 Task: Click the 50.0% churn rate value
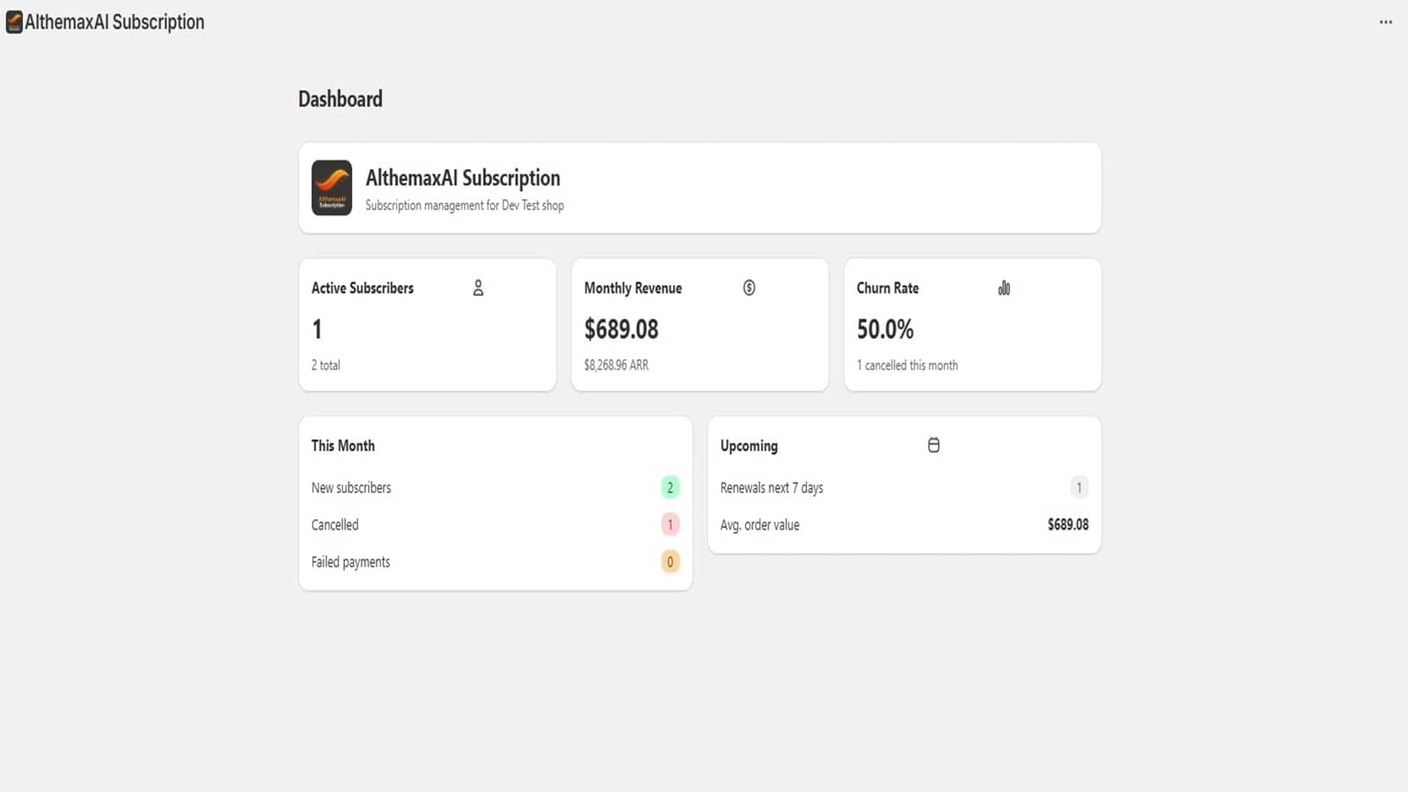[x=885, y=329]
